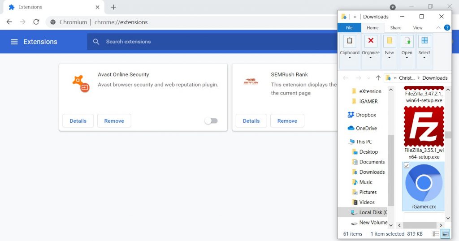Viewport: 459px width, 241px height.
Task: Reload the chrome://extensions page
Action: coord(36,22)
